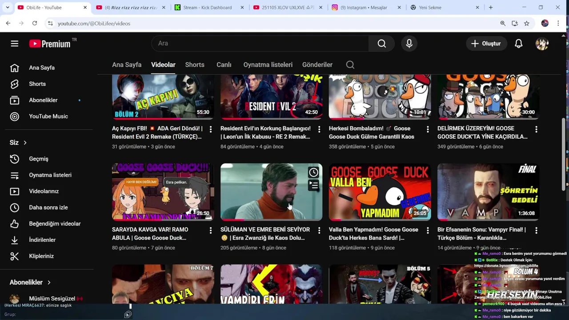Click the search magnifier button
The image size is (569, 320).
tap(382, 43)
